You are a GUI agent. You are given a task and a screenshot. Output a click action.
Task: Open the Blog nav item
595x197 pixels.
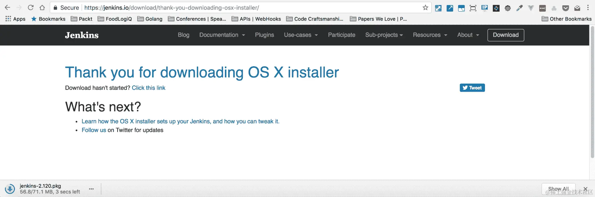pyautogui.click(x=183, y=35)
